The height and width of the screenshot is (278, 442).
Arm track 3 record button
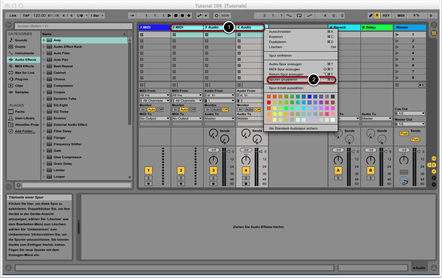pyautogui.click(x=213, y=184)
